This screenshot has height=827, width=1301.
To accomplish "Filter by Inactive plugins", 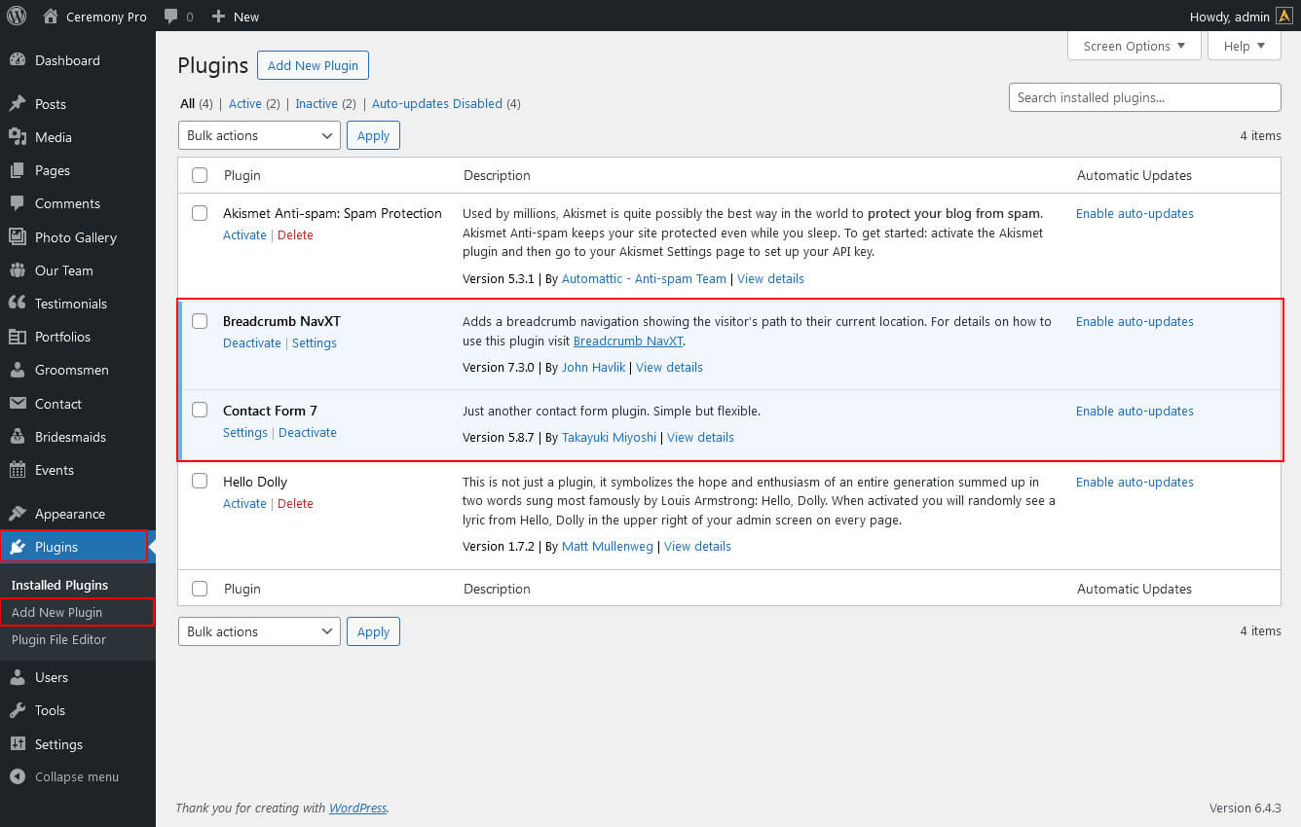I will [316, 103].
